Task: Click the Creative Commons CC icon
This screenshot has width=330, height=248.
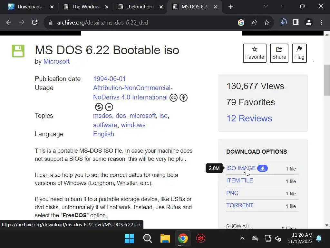Action: [x=173, y=98]
